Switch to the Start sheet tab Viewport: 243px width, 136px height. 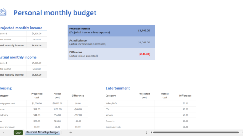[x=18, y=133]
